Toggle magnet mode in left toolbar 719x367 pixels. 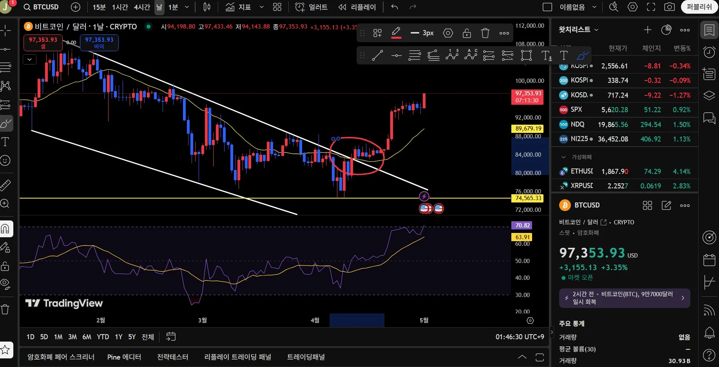(x=5, y=229)
